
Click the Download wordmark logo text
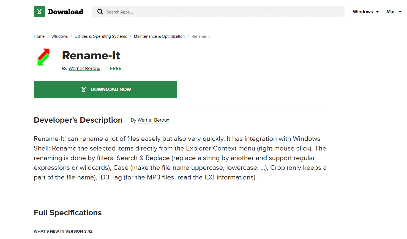coord(66,12)
